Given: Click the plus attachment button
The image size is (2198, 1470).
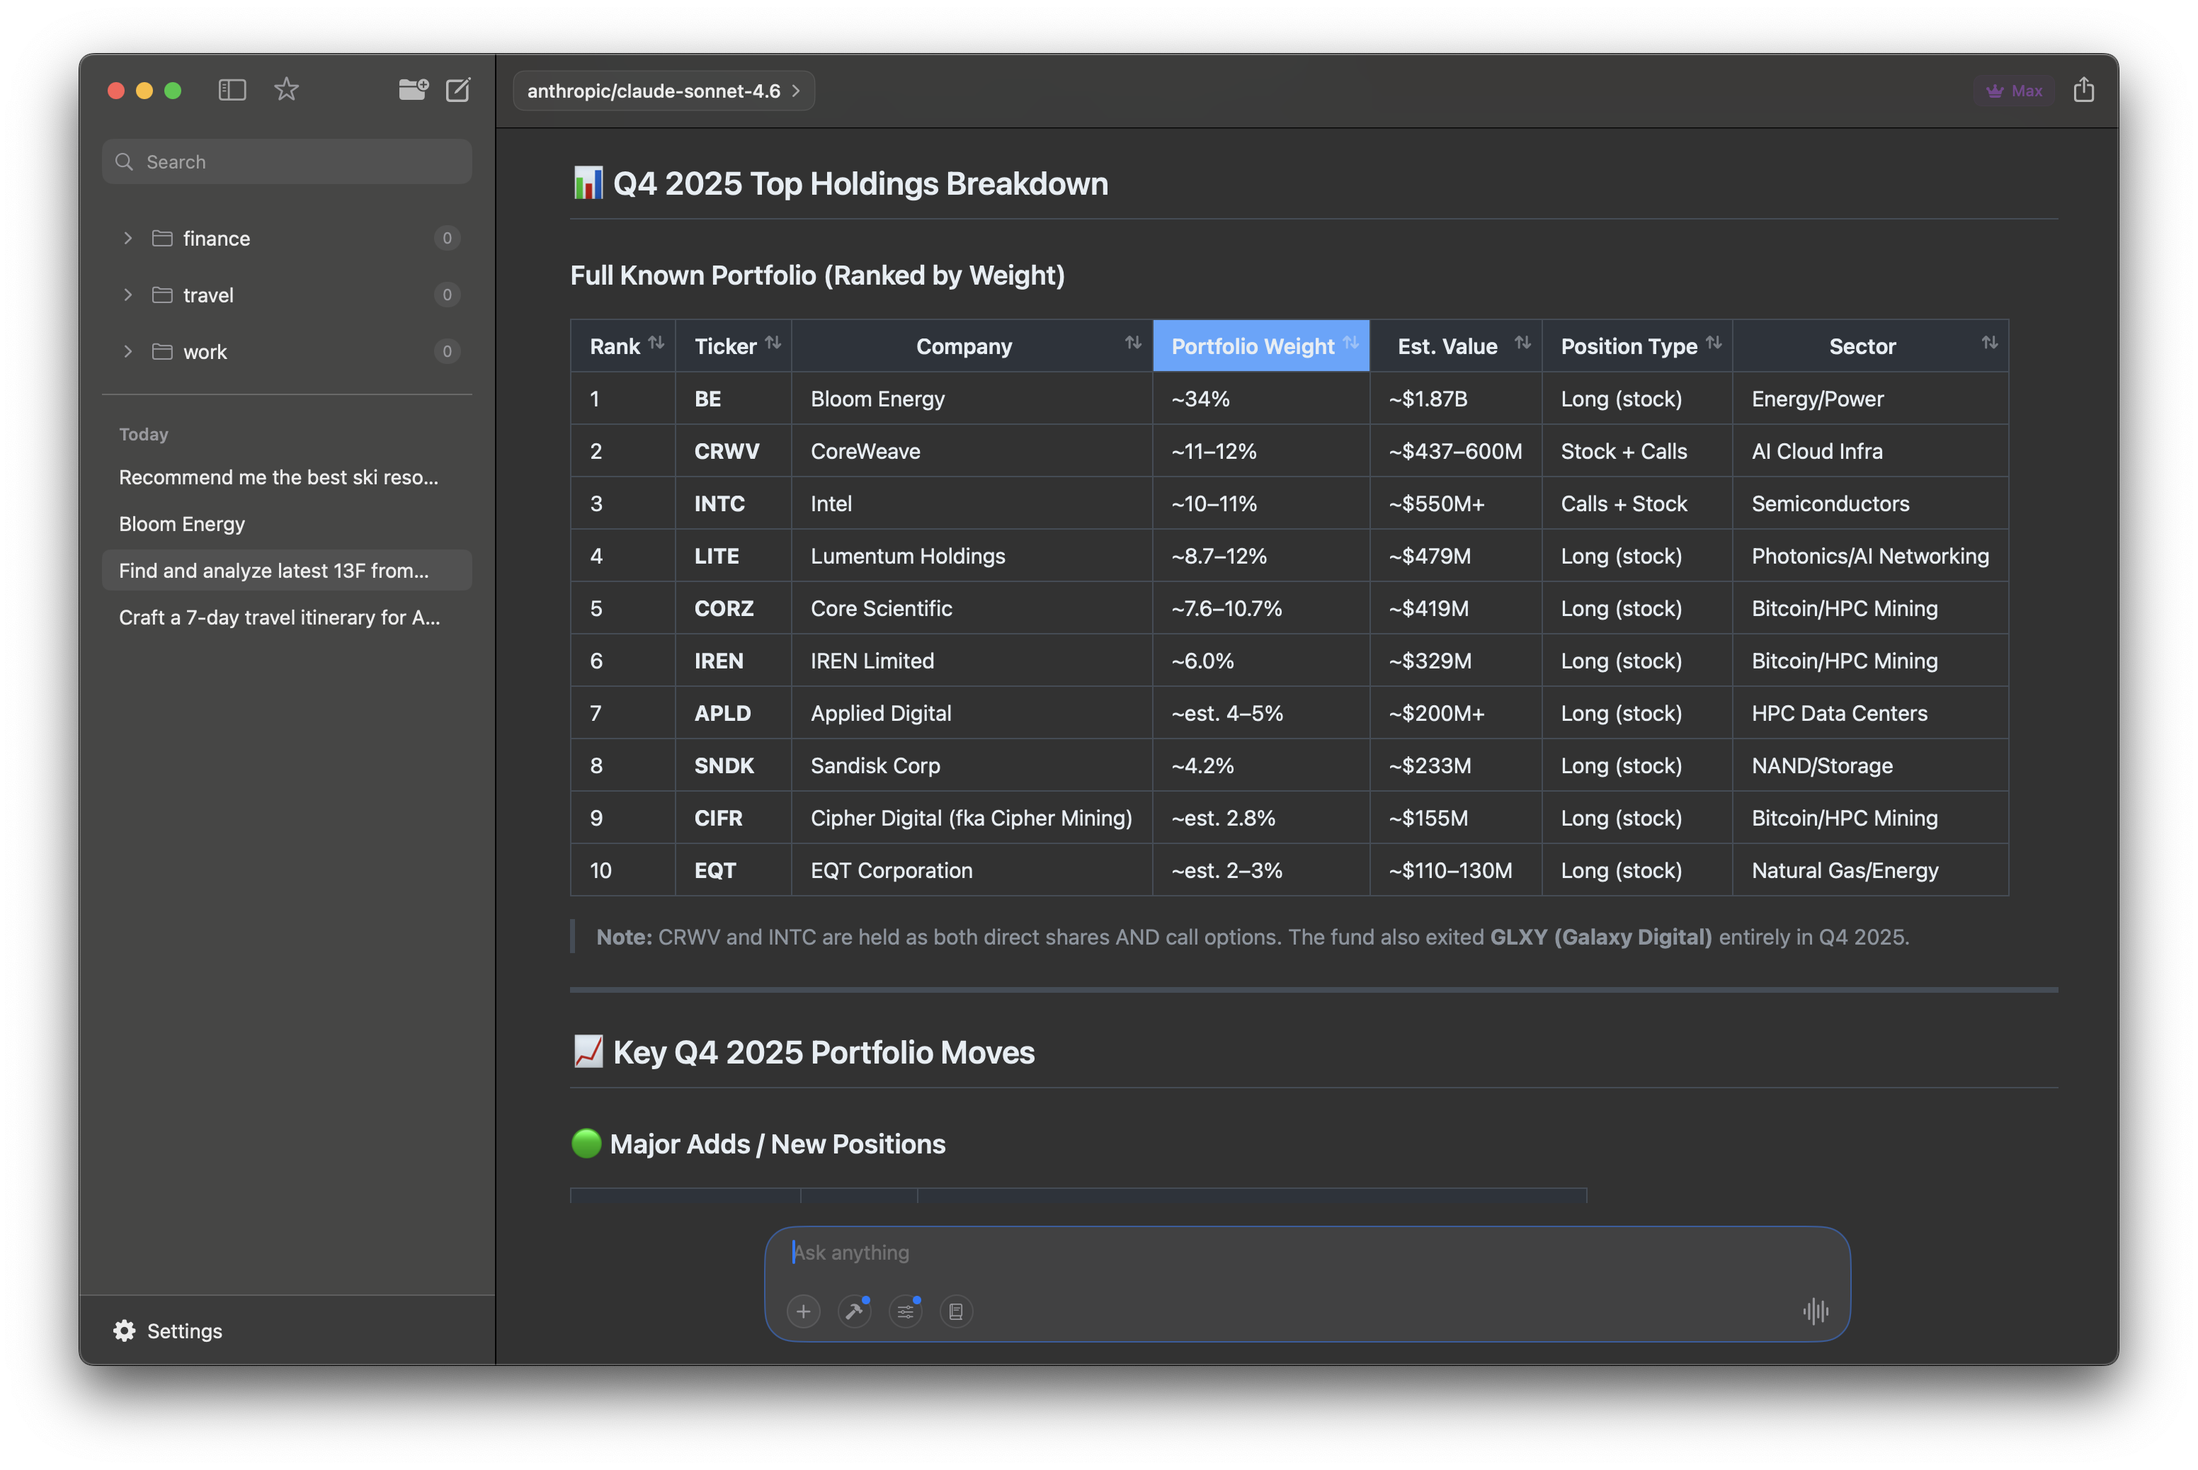Looking at the screenshot, I should click(x=803, y=1311).
